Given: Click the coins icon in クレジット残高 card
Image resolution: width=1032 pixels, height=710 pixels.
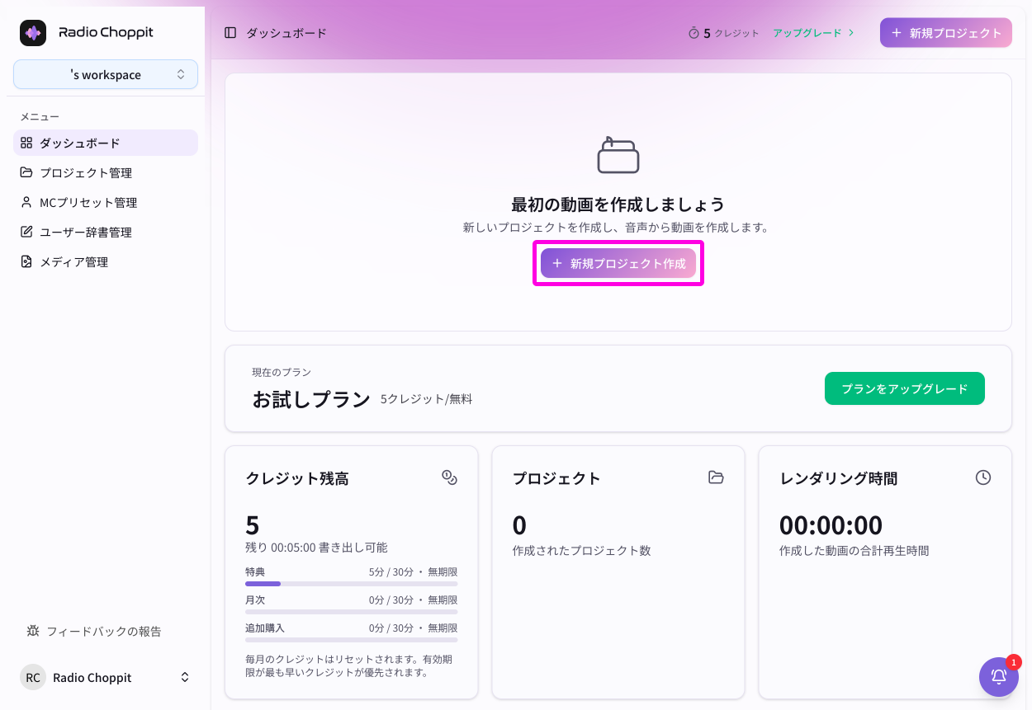Looking at the screenshot, I should [x=449, y=477].
